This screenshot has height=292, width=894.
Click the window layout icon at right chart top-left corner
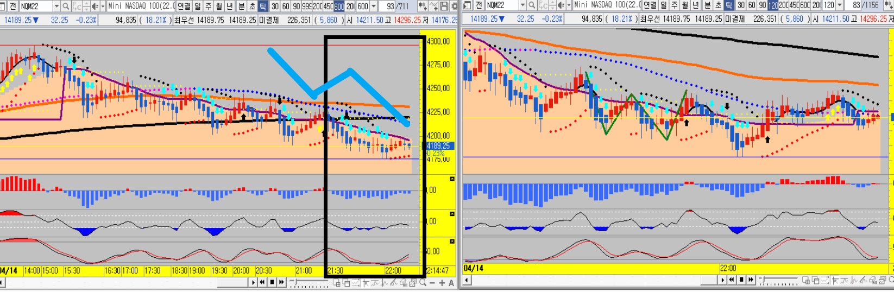click(x=468, y=6)
